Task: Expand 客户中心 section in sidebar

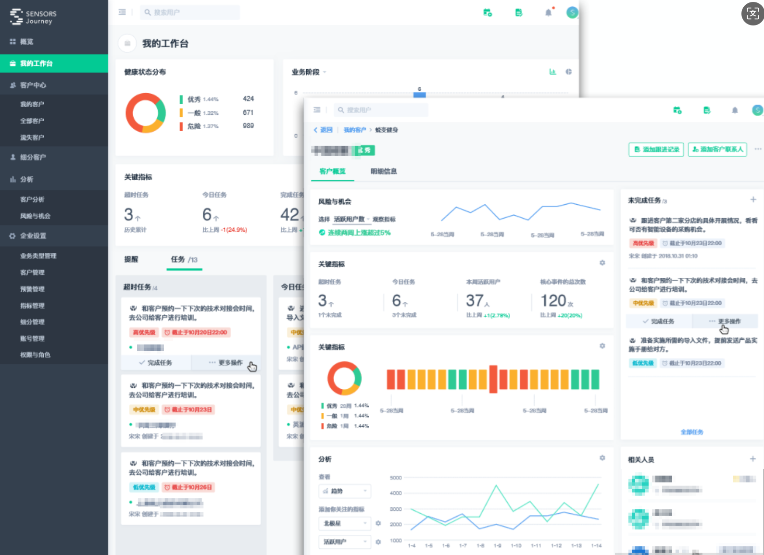Action: pyautogui.click(x=54, y=85)
